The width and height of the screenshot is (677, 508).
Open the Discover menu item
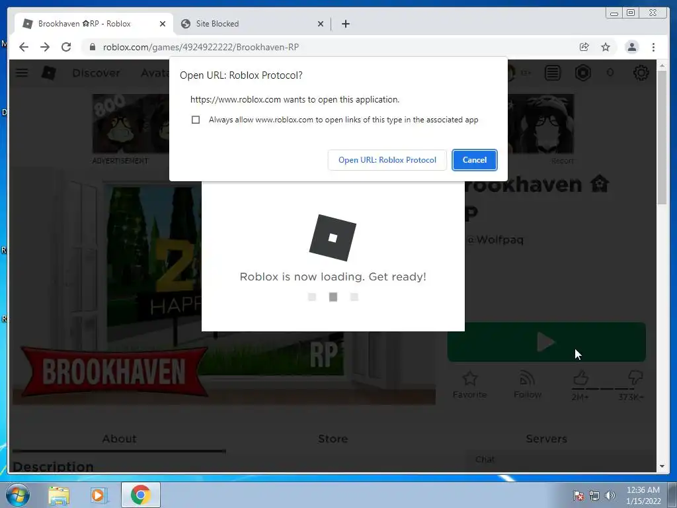pyautogui.click(x=96, y=73)
